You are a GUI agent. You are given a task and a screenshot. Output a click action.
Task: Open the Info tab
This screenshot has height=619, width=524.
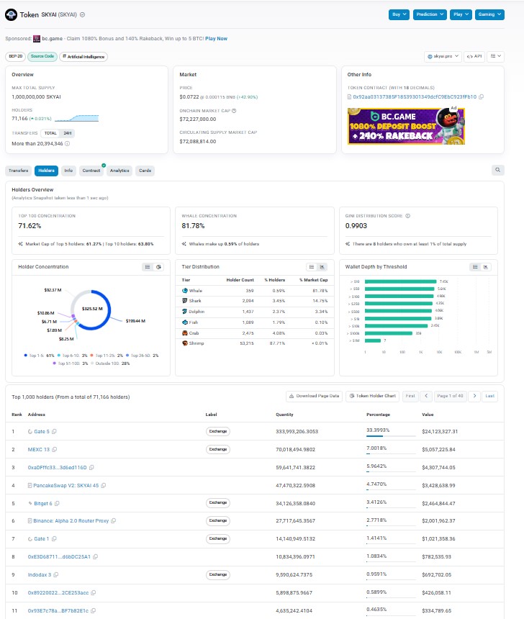pos(68,171)
